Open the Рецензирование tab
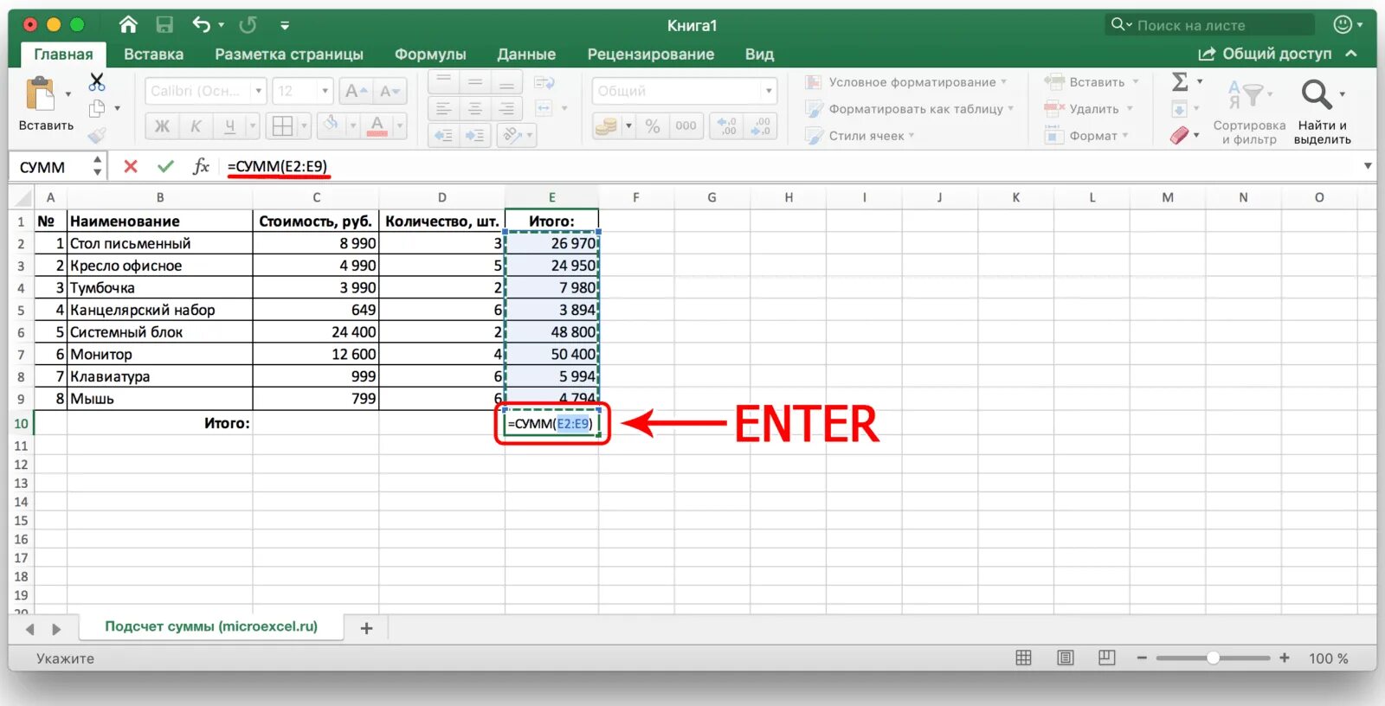This screenshot has height=706, width=1385. 651,54
